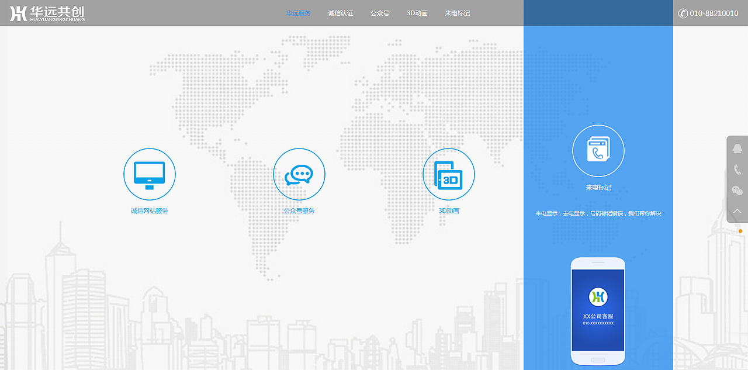The image size is (748, 370).
Task: Click the phone icon beside 010-88210010
Action: (683, 13)
